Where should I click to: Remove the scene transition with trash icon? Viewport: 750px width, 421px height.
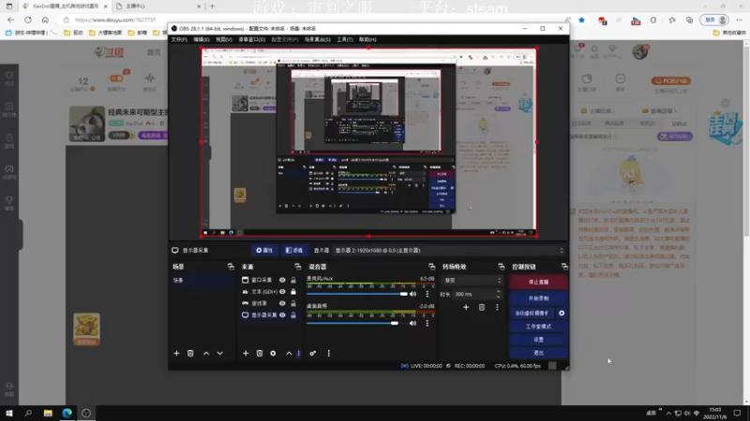point(482,308)
